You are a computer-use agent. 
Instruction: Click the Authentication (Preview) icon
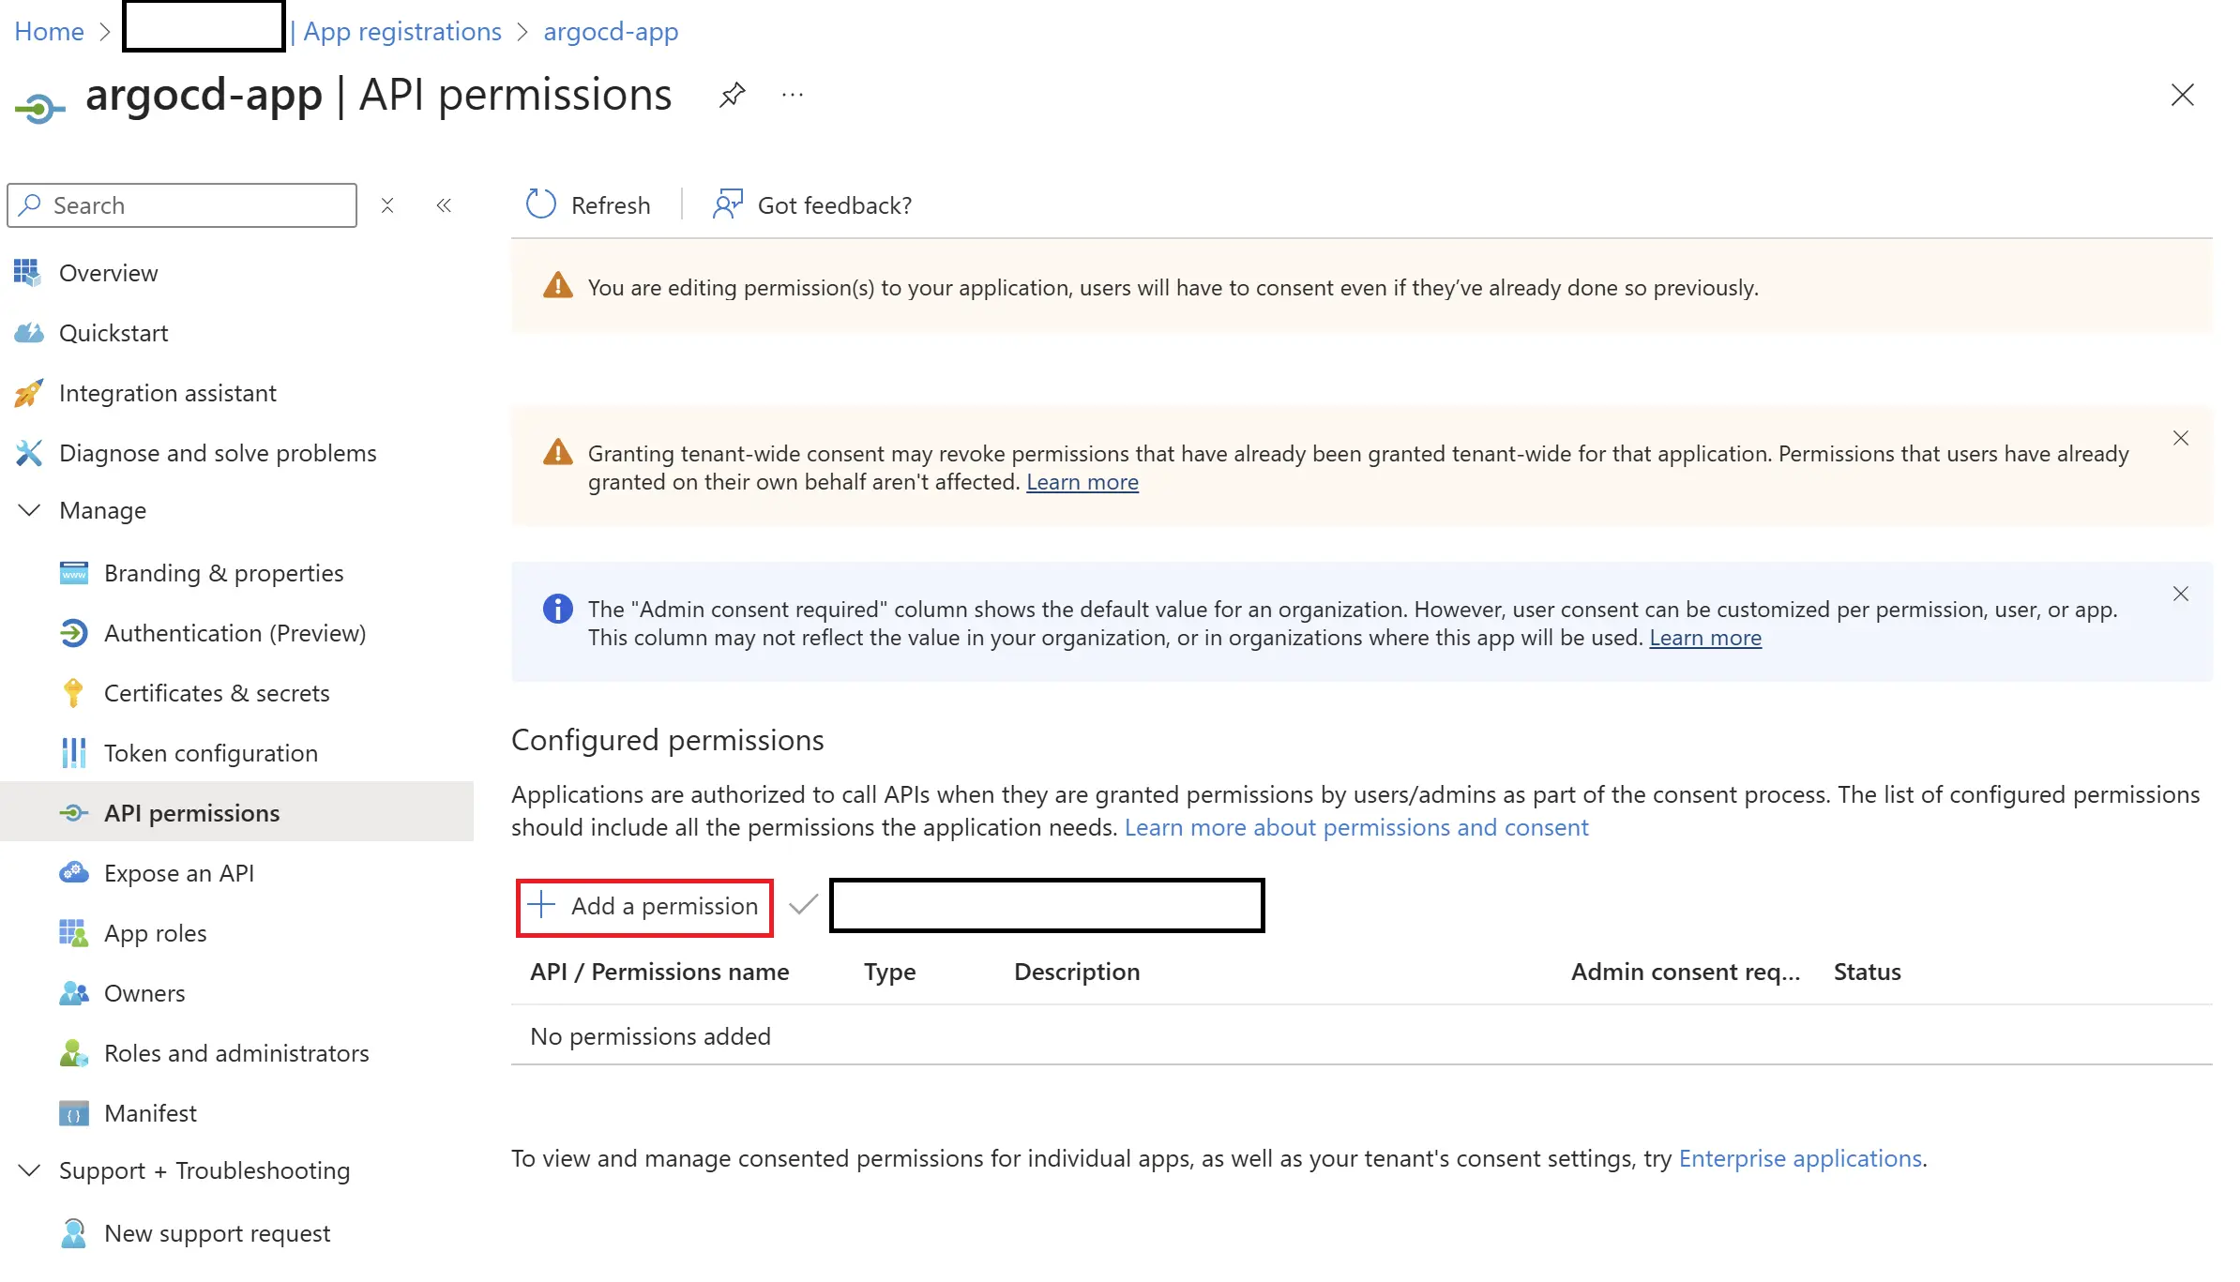pyautogui.click(x=73, y=633)
